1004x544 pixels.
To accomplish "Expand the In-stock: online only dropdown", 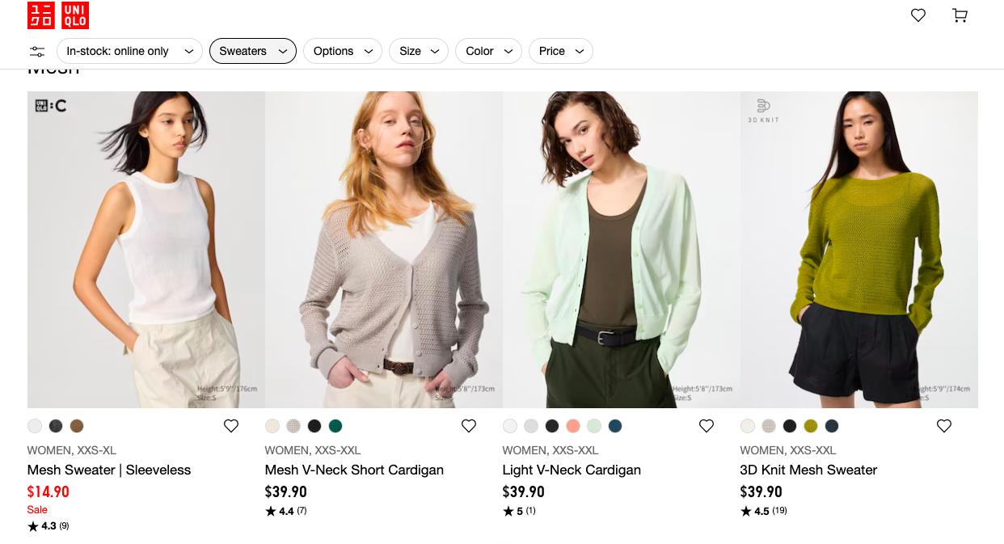I will tap(129, 52).
